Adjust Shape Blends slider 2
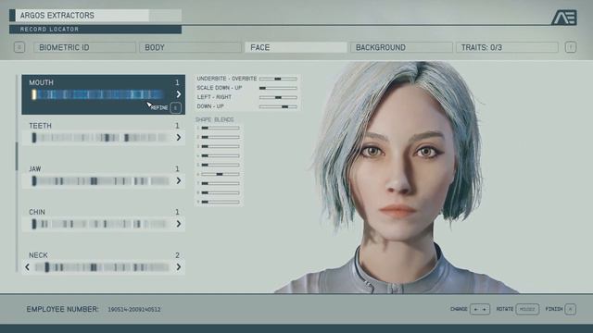The height and width of the screenshot is (333, 593). tap(221, 137)
